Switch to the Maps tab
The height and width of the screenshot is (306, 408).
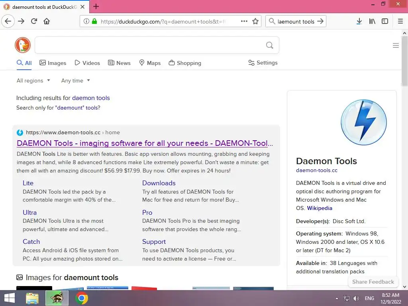pyautogui.click(x=150, y=63)
